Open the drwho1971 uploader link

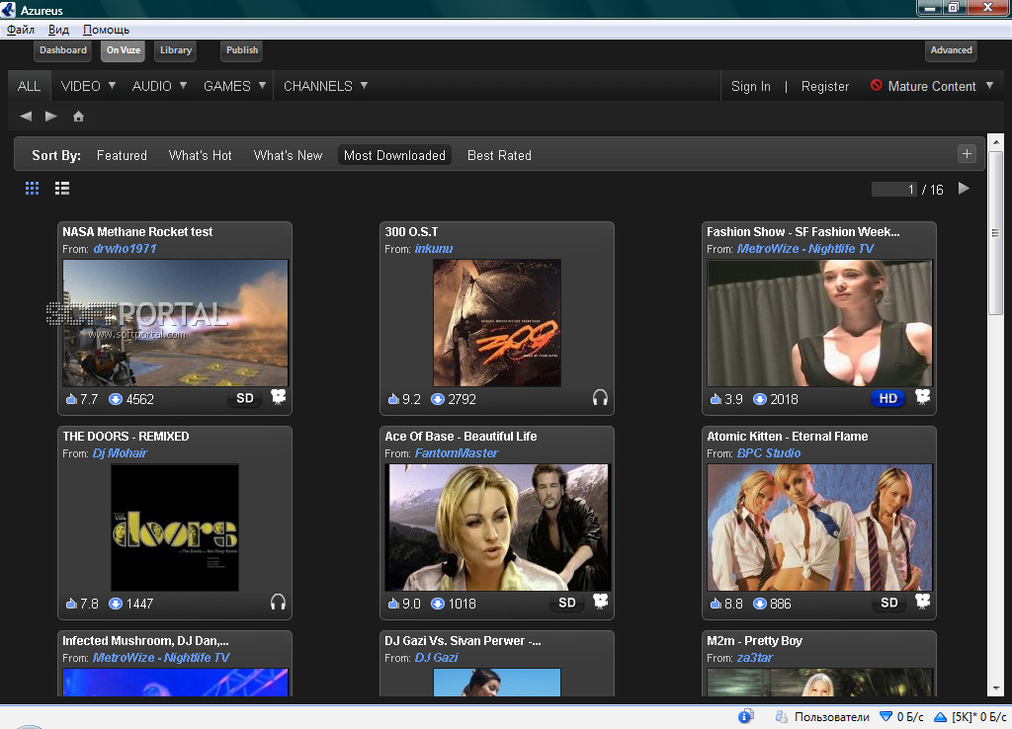[125, 249]
